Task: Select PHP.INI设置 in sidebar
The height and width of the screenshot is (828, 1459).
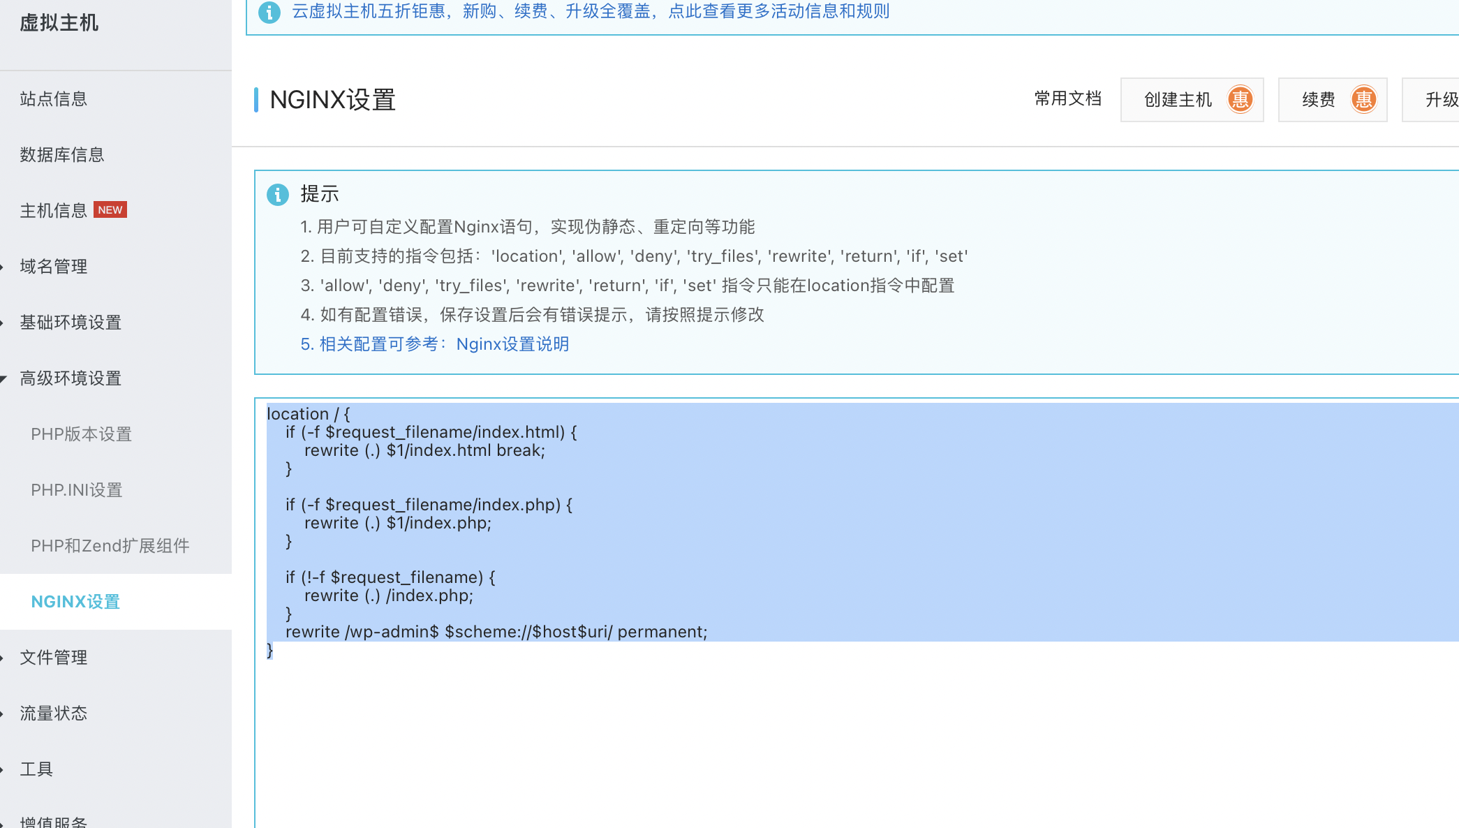Action: point(76,490)
